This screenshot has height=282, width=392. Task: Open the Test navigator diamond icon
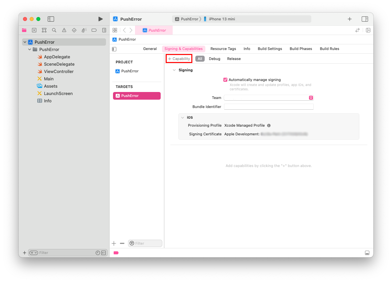(x=74, y=30)
